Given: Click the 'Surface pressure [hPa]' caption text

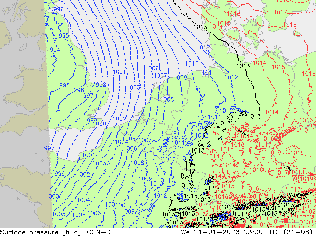Looking at the screenshot, I should coord(40,232).
